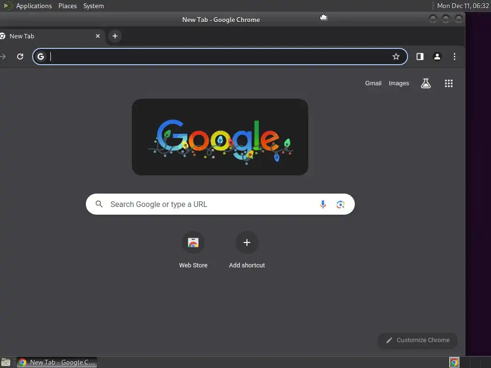The width and height of the screenshot is (491, 368).
Task: Open the Search Labs flask icon
Action: pyautogui.click(x=426, y=83)
